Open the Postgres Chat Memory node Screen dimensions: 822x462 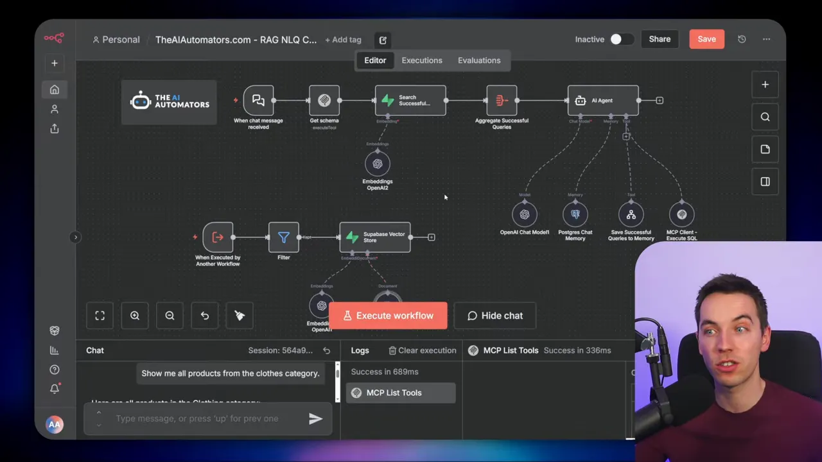click(575, 214)
